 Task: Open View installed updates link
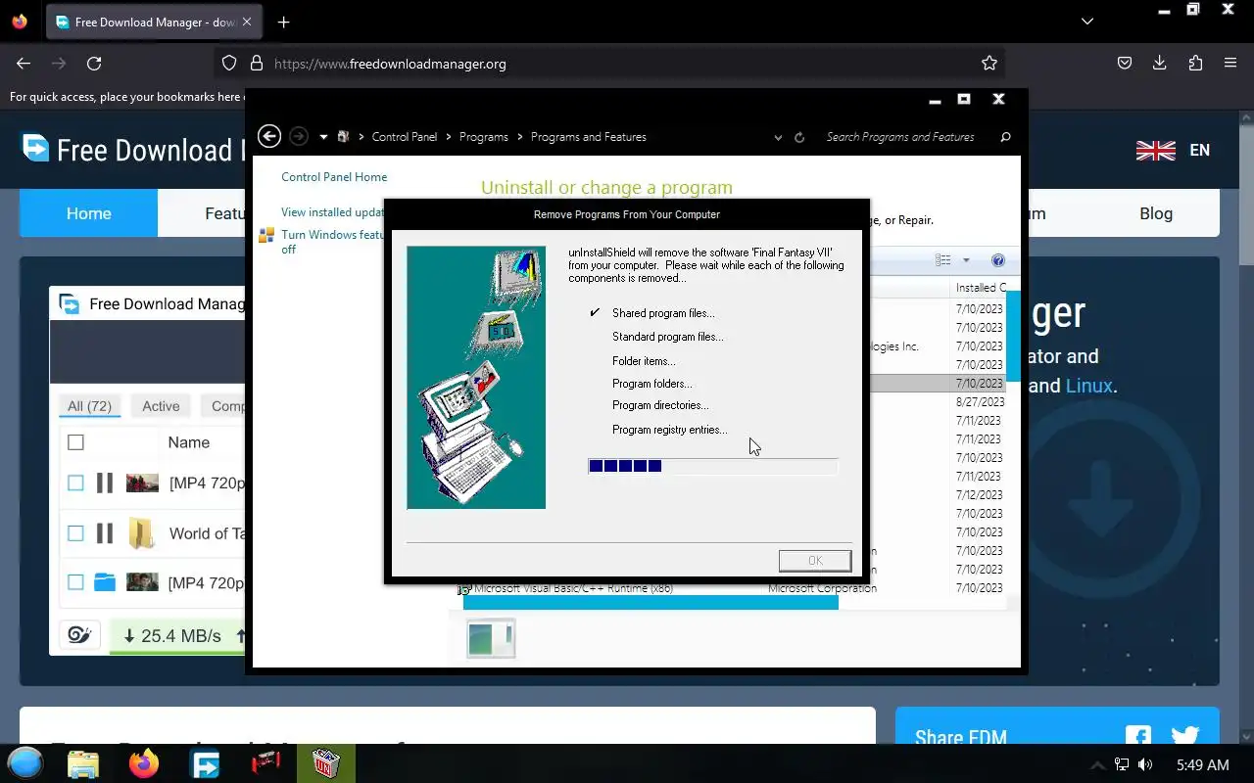coord(333,212)
